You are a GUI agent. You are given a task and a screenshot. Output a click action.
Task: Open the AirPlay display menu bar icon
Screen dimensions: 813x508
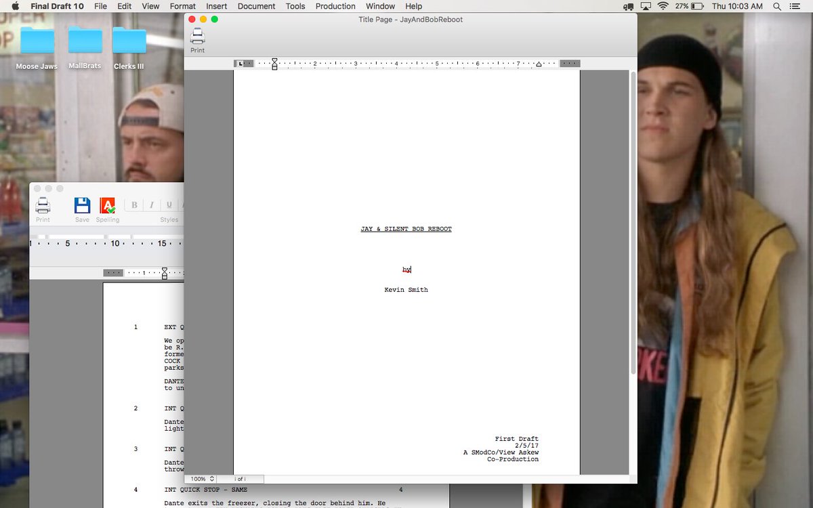point(646,6)
